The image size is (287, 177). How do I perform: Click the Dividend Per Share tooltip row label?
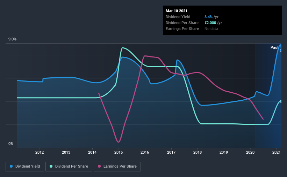click(x=182, y=23)
